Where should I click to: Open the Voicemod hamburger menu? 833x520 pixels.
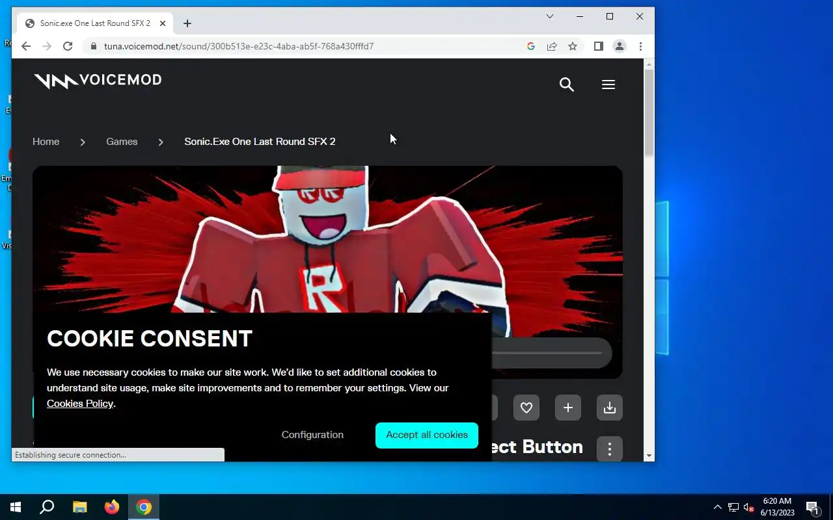coord(608,84)
